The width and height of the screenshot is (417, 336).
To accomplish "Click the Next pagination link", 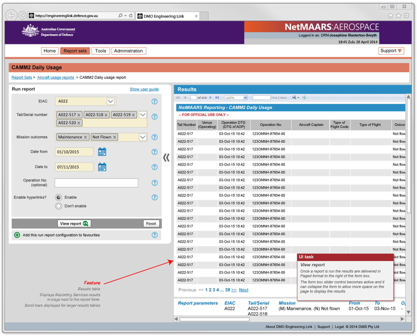I will pos(243,290).
